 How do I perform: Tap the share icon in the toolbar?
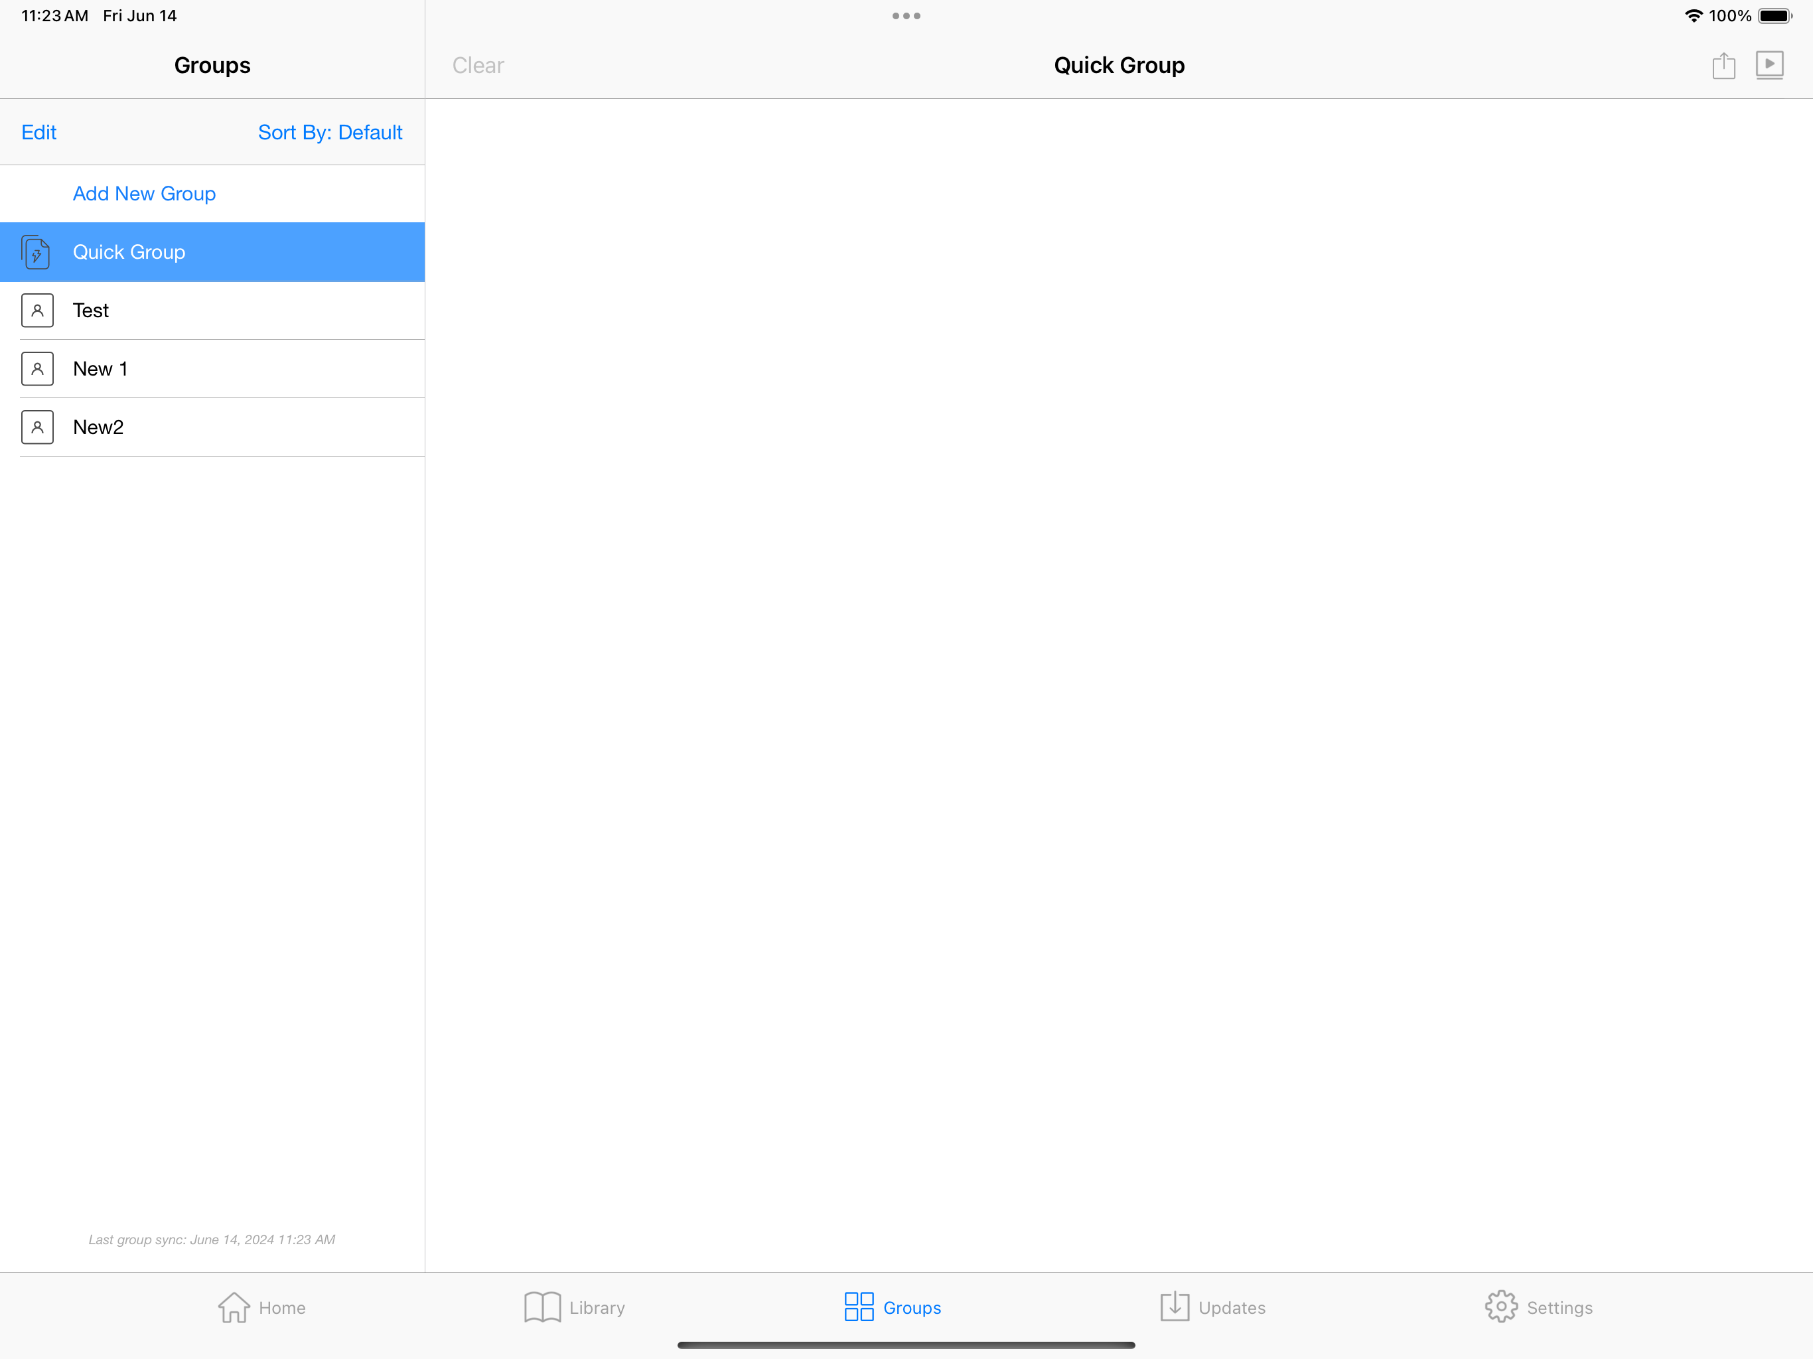click(x=1723, y=65)
